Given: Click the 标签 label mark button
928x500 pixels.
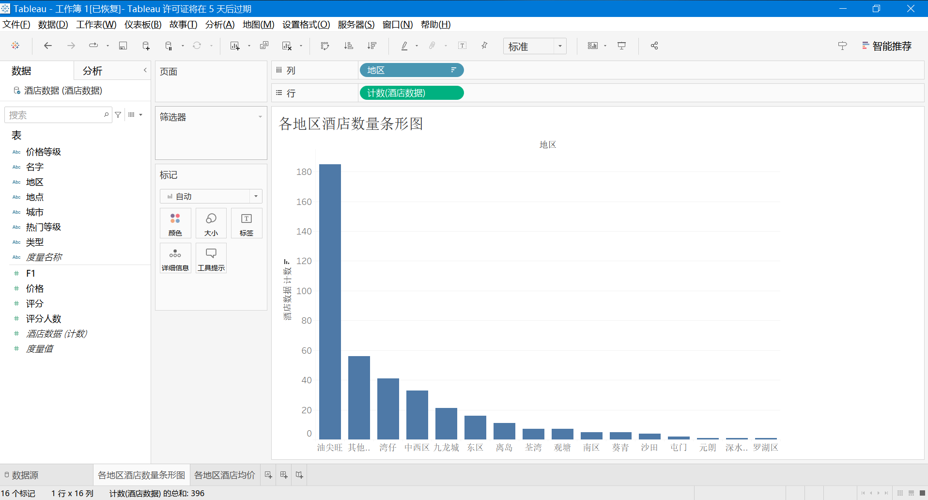Looking at the screenshot, I should coord(247,223).
